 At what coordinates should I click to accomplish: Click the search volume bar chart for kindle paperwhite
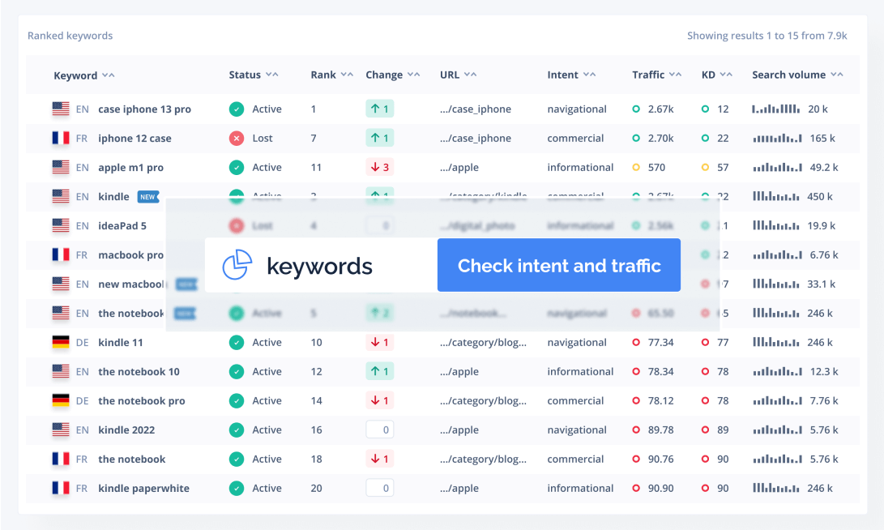click(x=775, y=488)
